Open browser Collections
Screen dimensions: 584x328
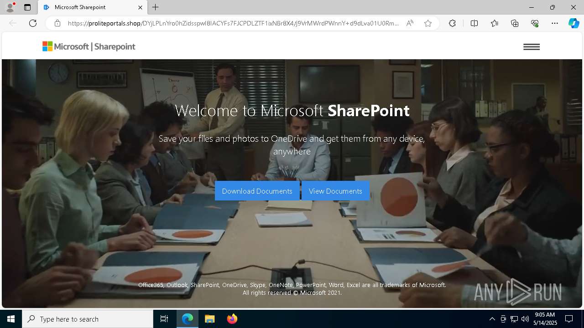pos(515,23)
